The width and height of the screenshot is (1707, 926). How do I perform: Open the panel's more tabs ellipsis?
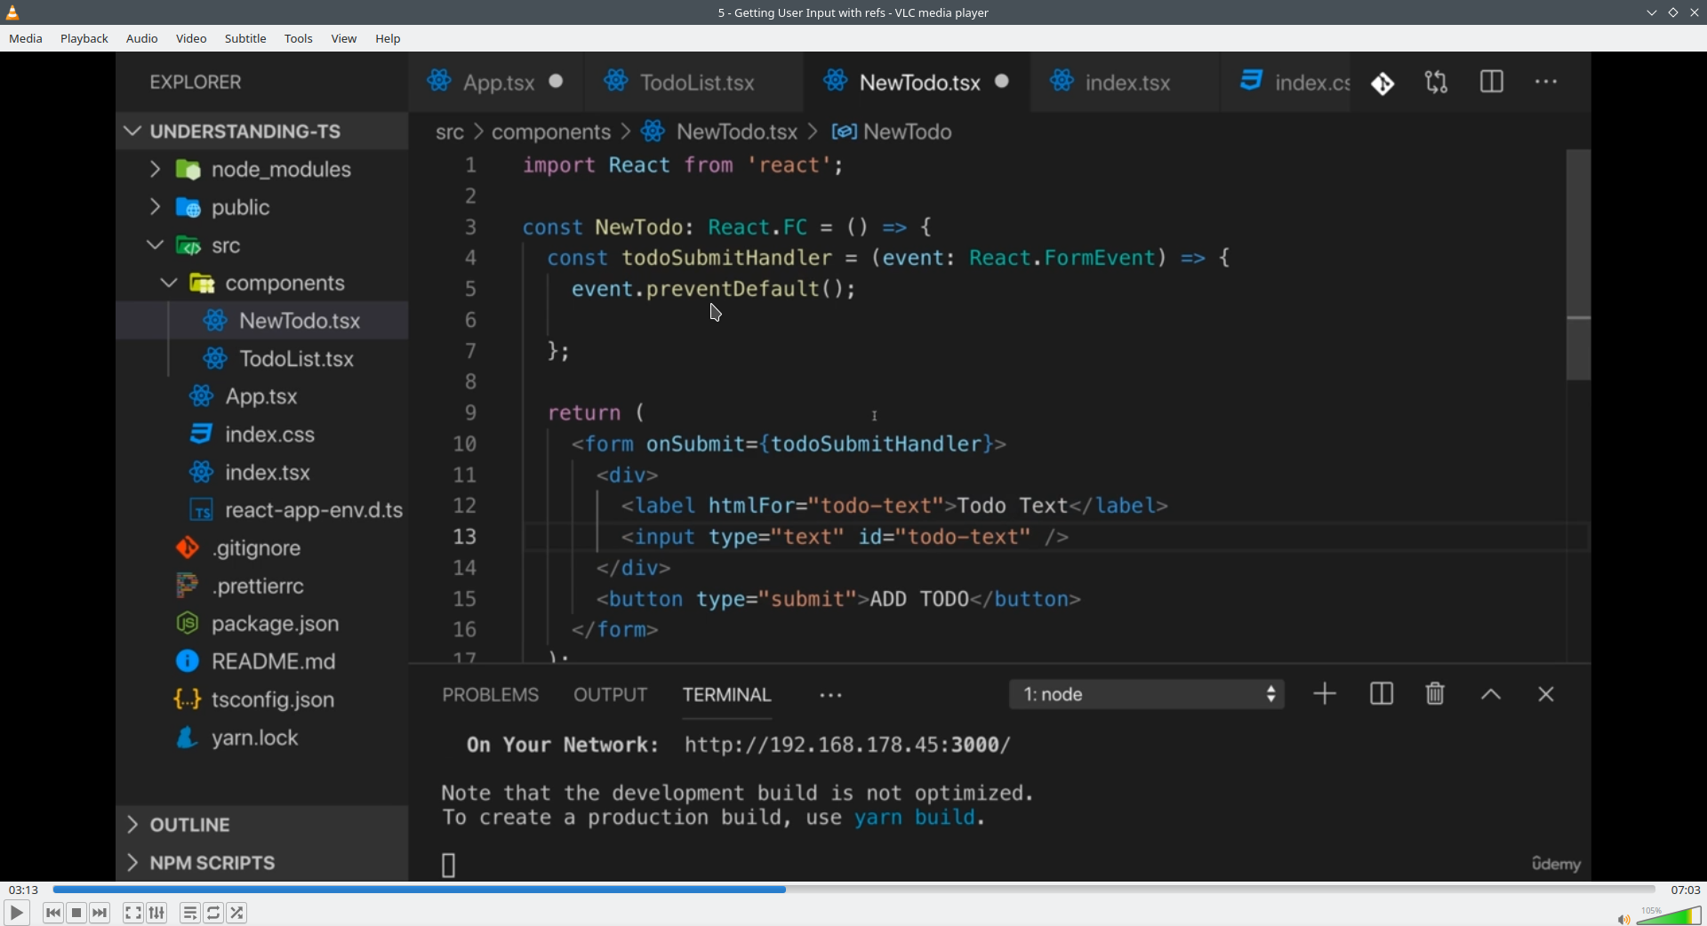(831, 696)
